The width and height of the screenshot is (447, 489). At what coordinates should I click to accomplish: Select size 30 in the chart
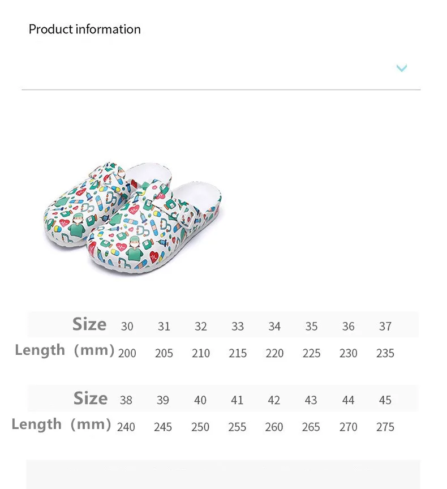tap(127, 326)
